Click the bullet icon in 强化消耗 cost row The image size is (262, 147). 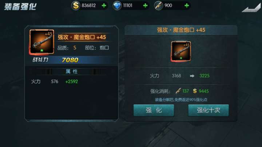pos(178,91)
